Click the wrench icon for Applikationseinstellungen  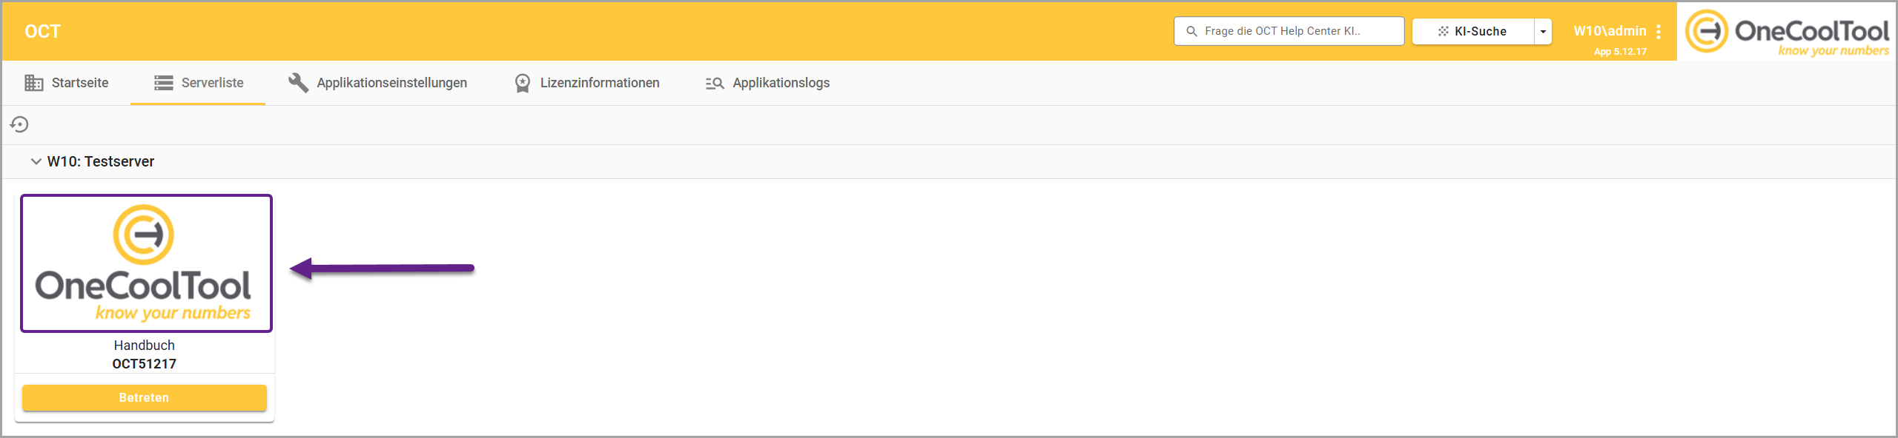coord(298,83)
